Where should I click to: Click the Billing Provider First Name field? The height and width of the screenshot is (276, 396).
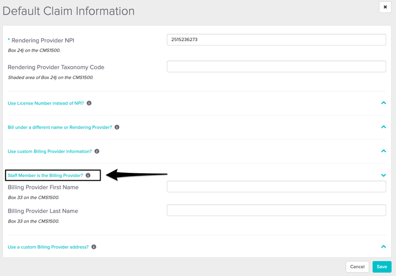[276, 187]
